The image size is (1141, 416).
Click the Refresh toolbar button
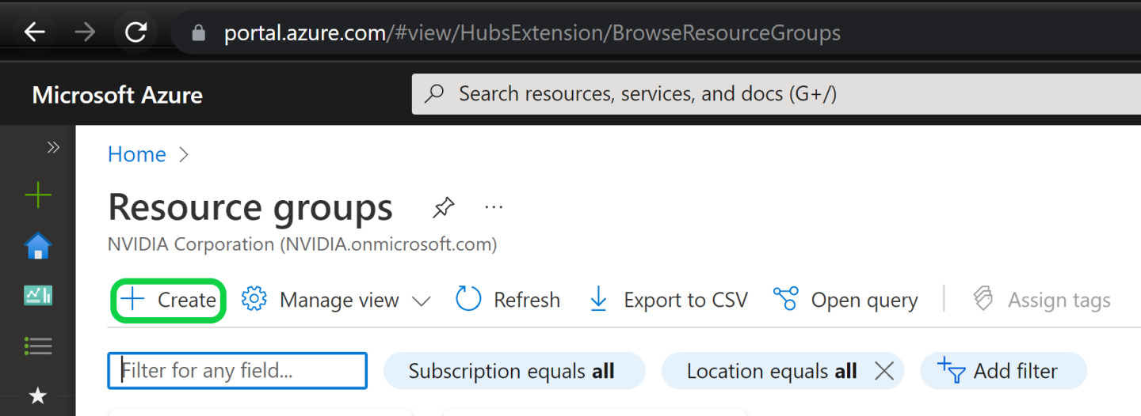509,301
